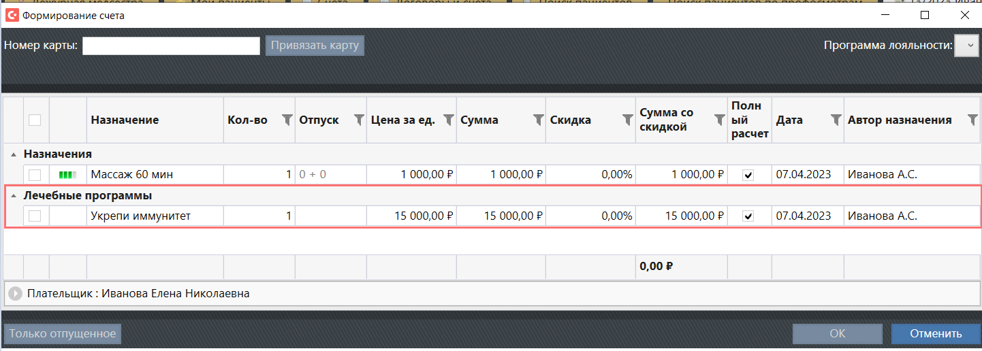The image size is (982, 351).
Task: Collapse the Лечебные программы group
Action: [x=14, y=196]
